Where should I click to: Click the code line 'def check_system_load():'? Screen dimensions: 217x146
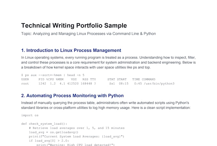click(x=44, y=124)
